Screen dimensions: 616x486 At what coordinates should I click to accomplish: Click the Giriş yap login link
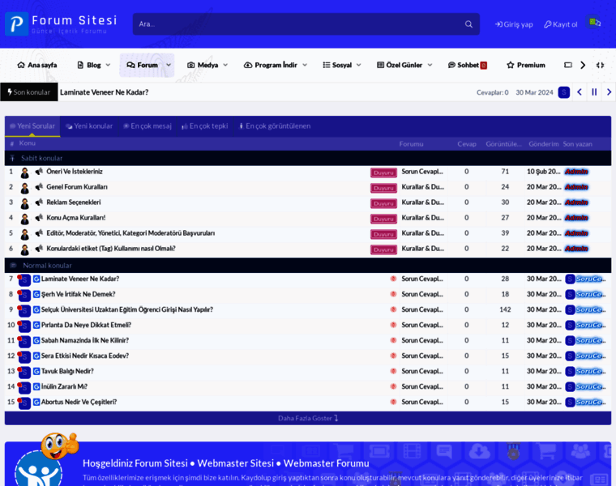point(514,24)
